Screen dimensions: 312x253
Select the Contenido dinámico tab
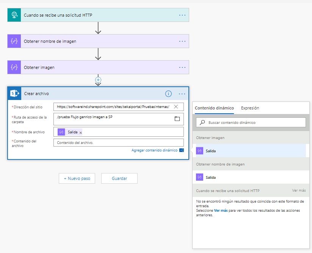point(214,108)
